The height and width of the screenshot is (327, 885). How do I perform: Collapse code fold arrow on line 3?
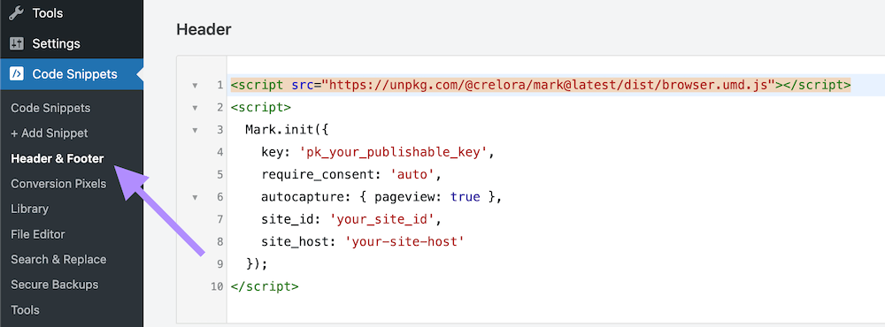(x=195, y=130)
